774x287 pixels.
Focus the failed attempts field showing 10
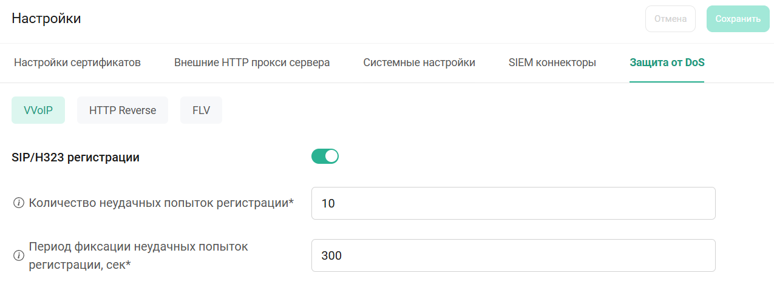coord(513,203)
